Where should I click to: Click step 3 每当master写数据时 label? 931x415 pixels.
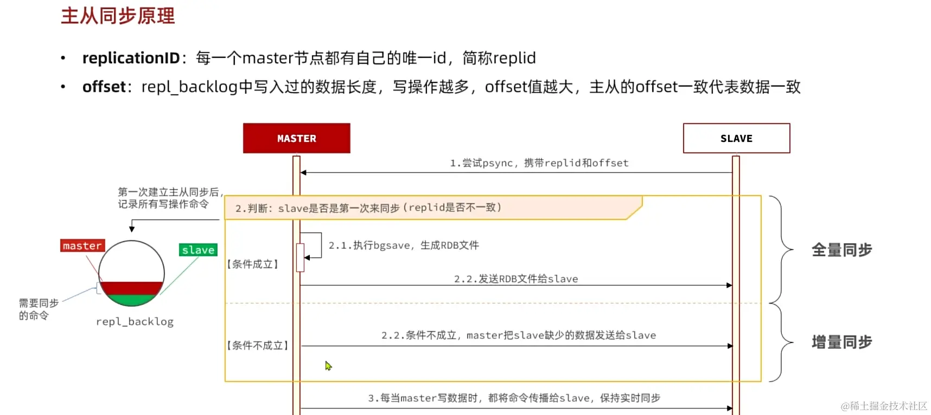(x=514, y=398)
